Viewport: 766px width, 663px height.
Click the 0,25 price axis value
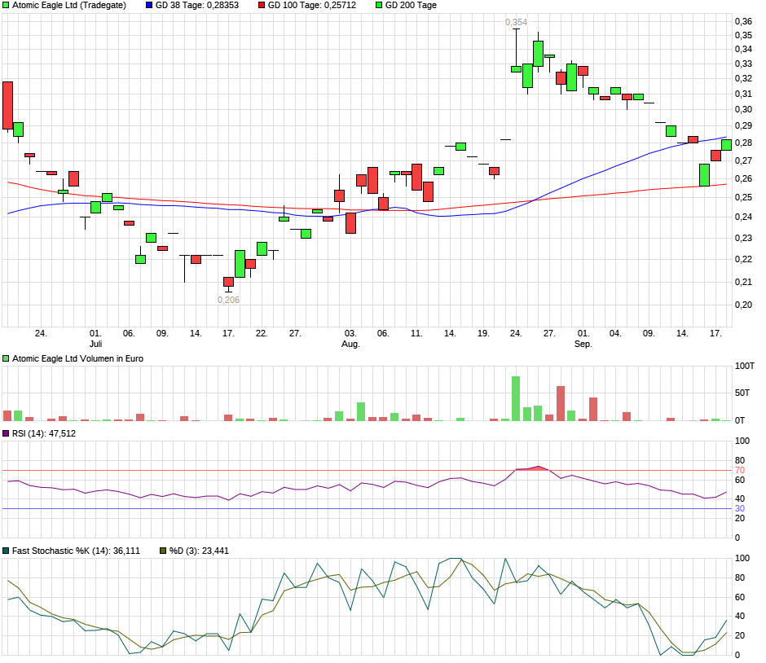(x=743, y=198)
